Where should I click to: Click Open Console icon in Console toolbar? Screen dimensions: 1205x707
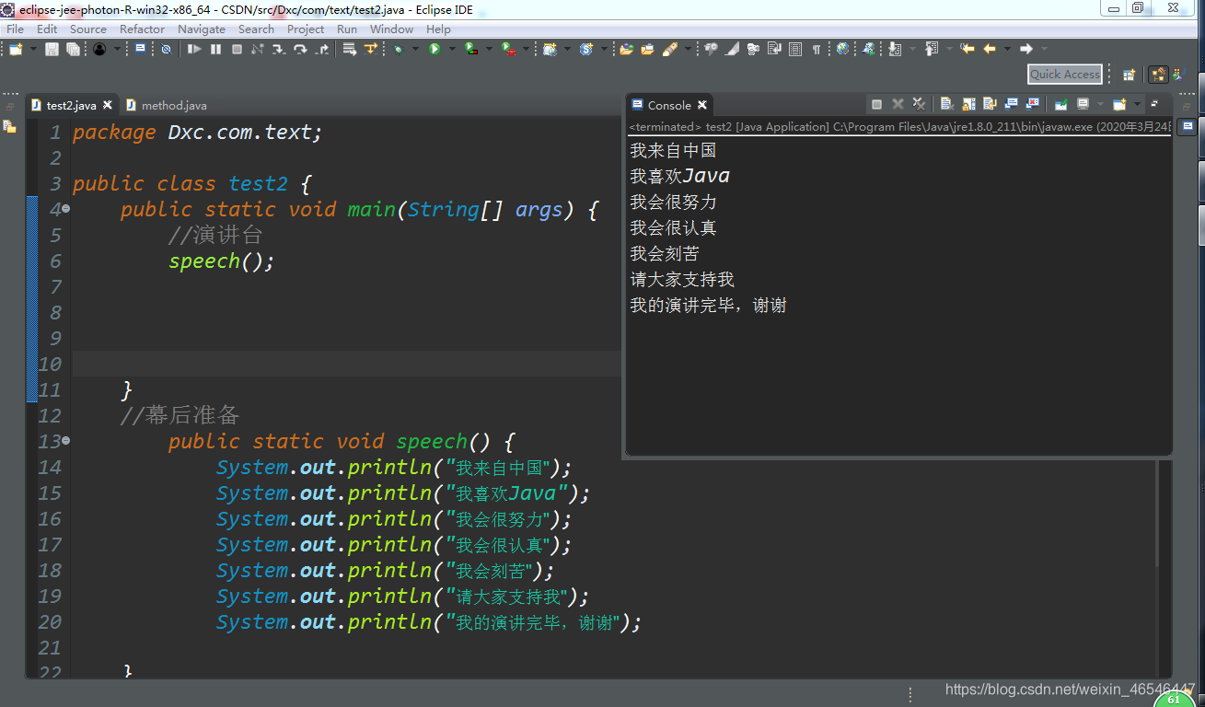coord(1120,105)
